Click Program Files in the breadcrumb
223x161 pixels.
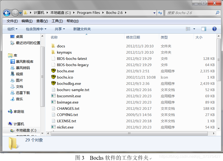click(88, 13)
